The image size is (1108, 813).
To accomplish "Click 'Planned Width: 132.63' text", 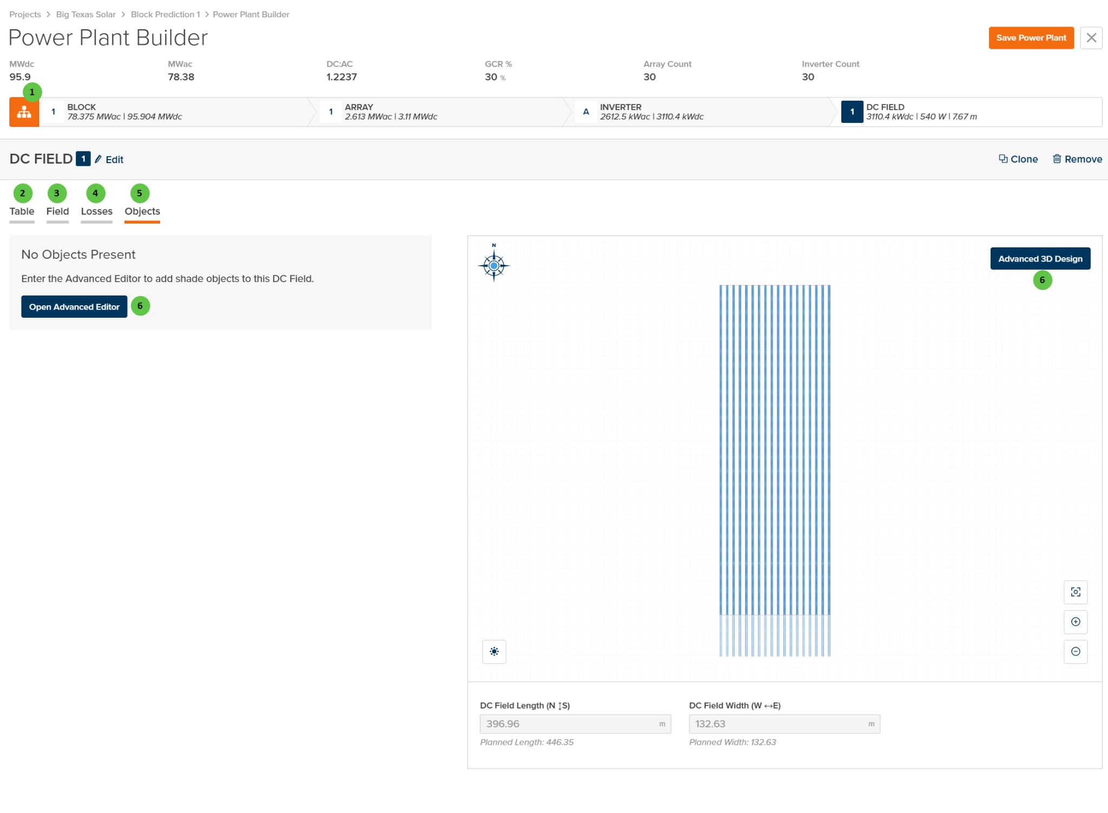I will coord(732,742).
